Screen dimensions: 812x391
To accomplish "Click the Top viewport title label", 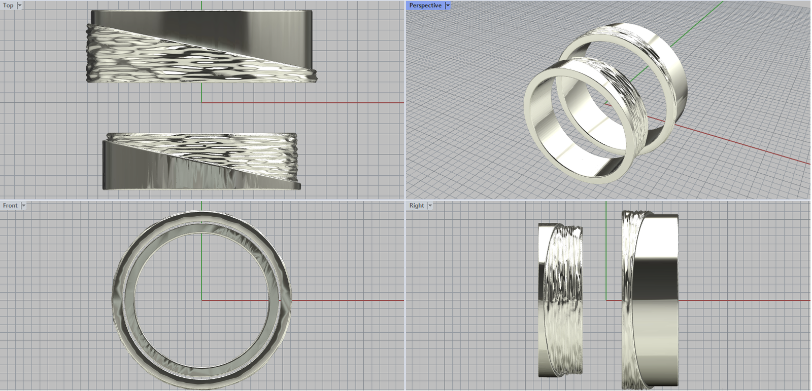I will click(8, 5).
